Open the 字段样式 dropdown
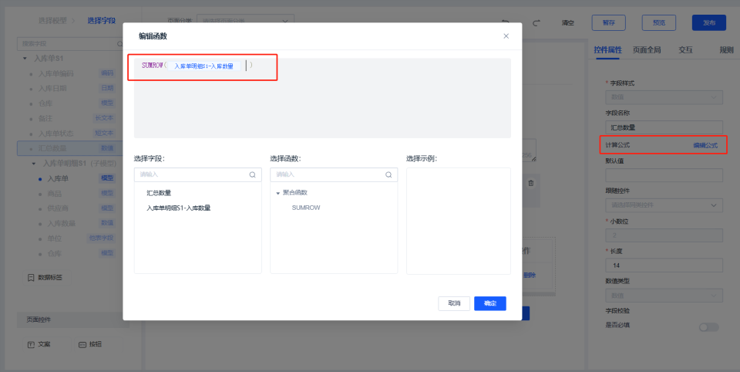The height and width of the screenshot is (372, 740). pyautogui.click(x=664, y=97)
